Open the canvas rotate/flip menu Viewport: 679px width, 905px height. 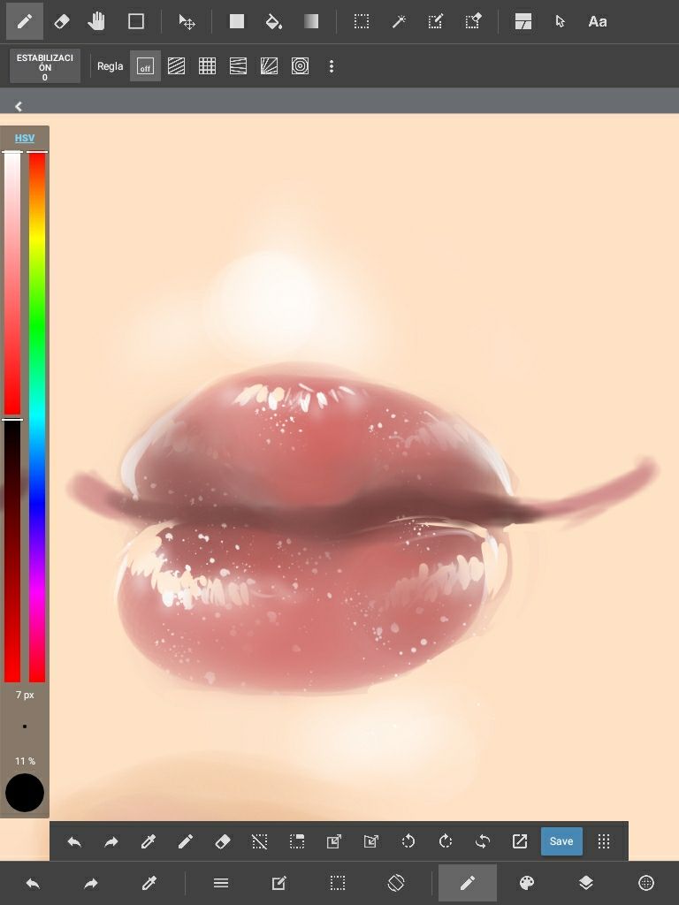tap(396, 883)
